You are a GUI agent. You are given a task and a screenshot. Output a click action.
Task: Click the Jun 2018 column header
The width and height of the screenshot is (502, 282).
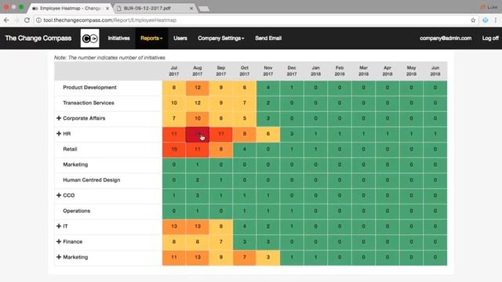click(x=435, y=71)
